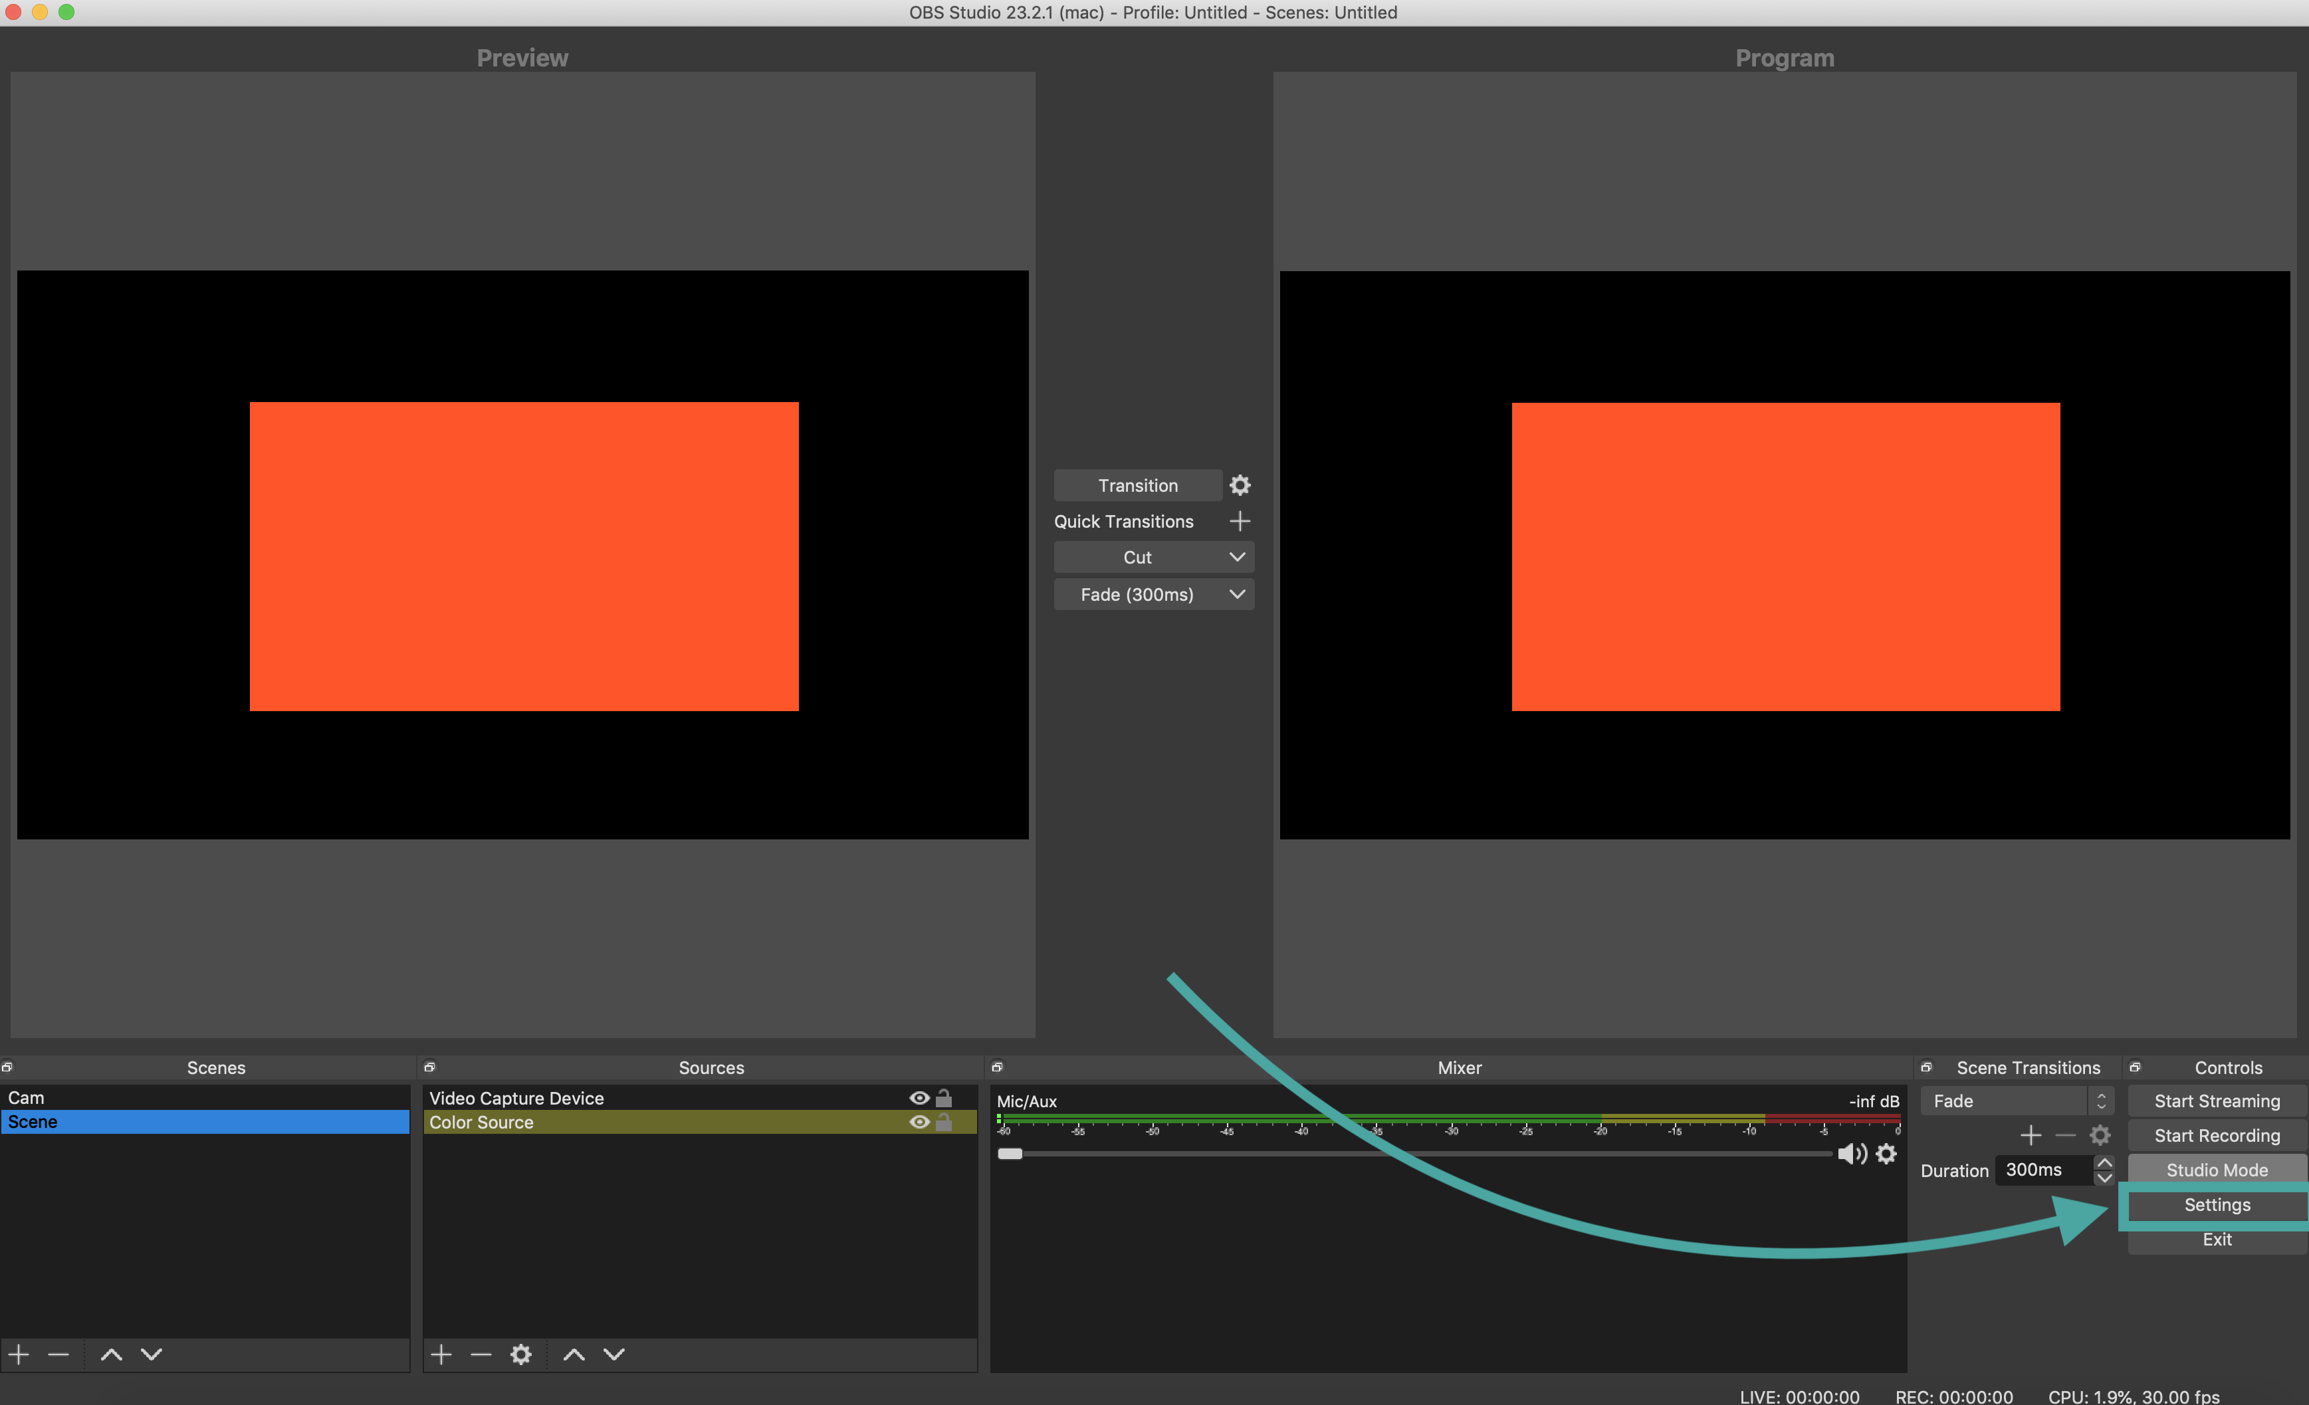Click the Start Recording button
This screenshot has width=2309, height=1405.
2216,1135
